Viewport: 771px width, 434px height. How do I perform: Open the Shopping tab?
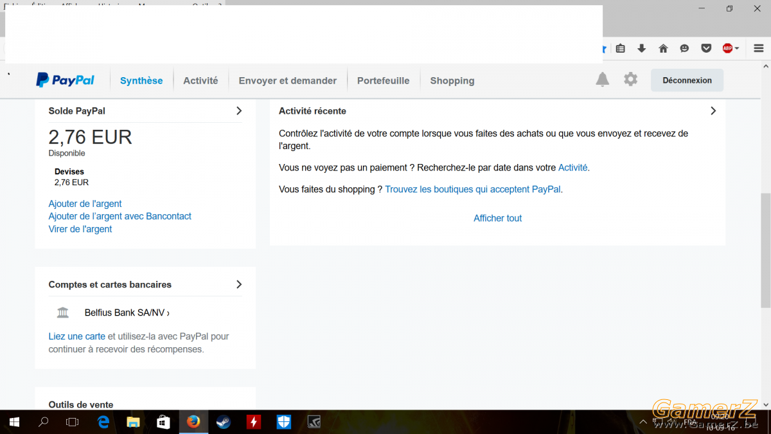click(x=452, y=80)
